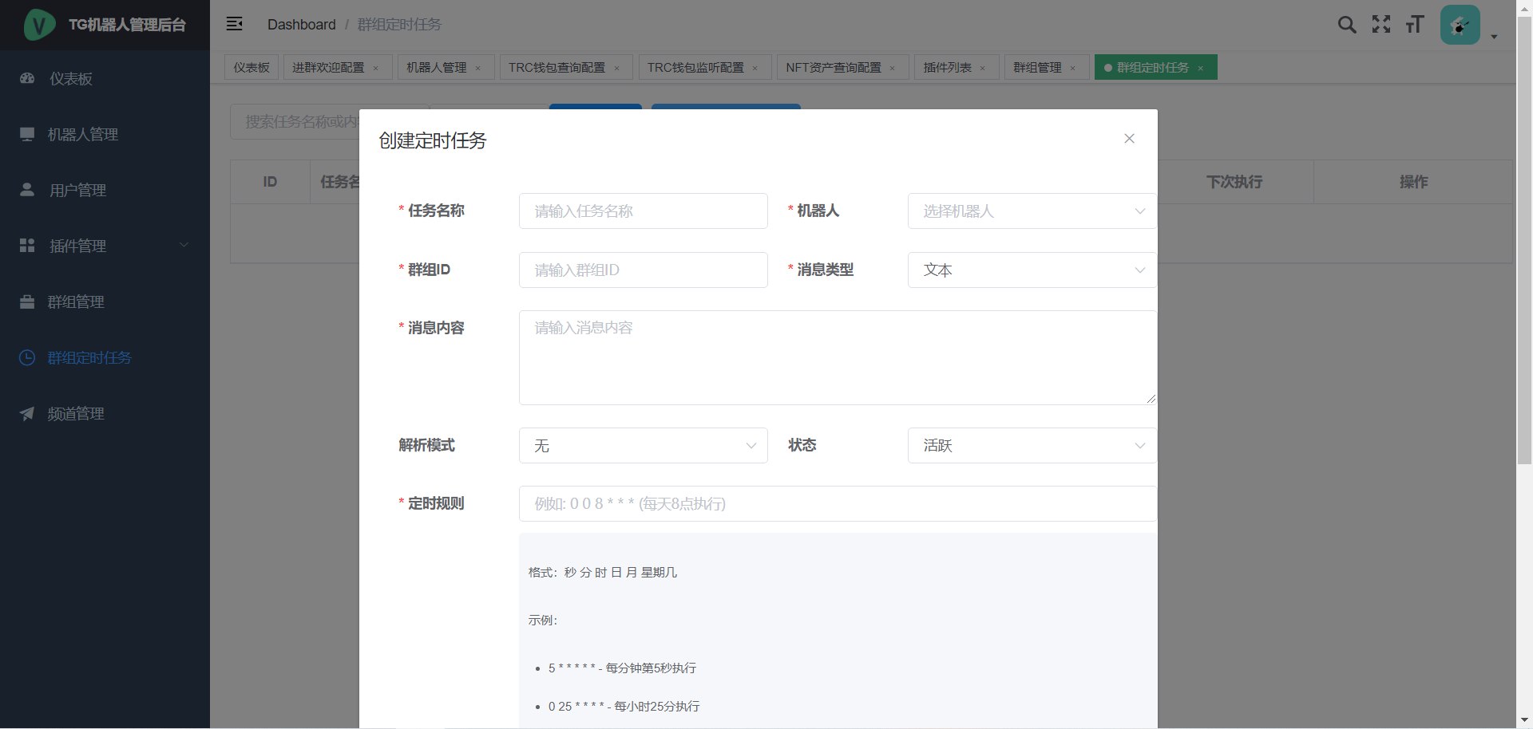This screenshot has width=1533, height=729.
Task: Focus the 任务名称 input field
Action: coord(643,211)
